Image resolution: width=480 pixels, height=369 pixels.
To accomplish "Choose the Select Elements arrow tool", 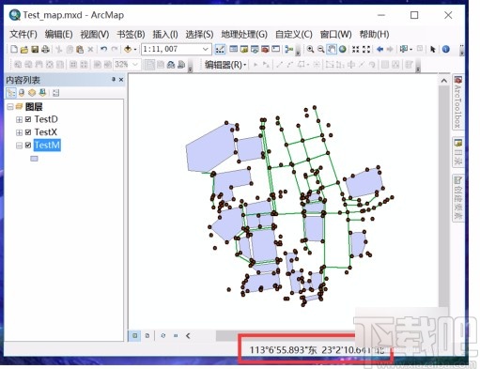I will click(433, 49).
